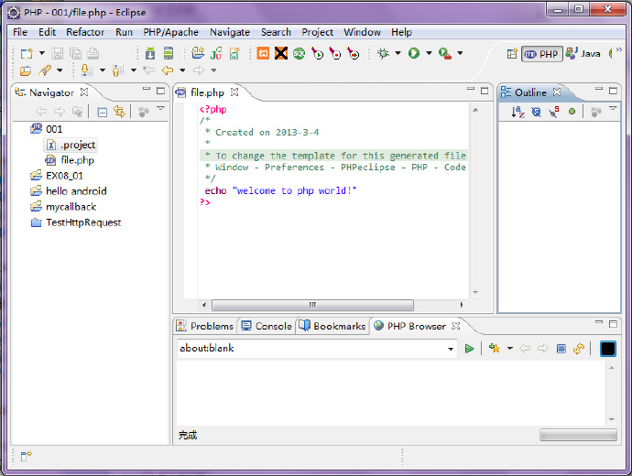Switch to the Java perspective

[583, 54]
